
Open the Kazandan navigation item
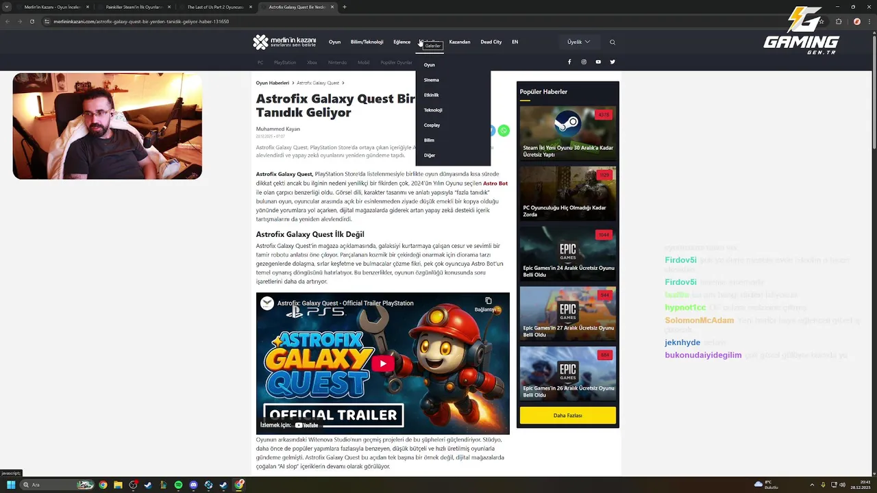coord(459,42)
